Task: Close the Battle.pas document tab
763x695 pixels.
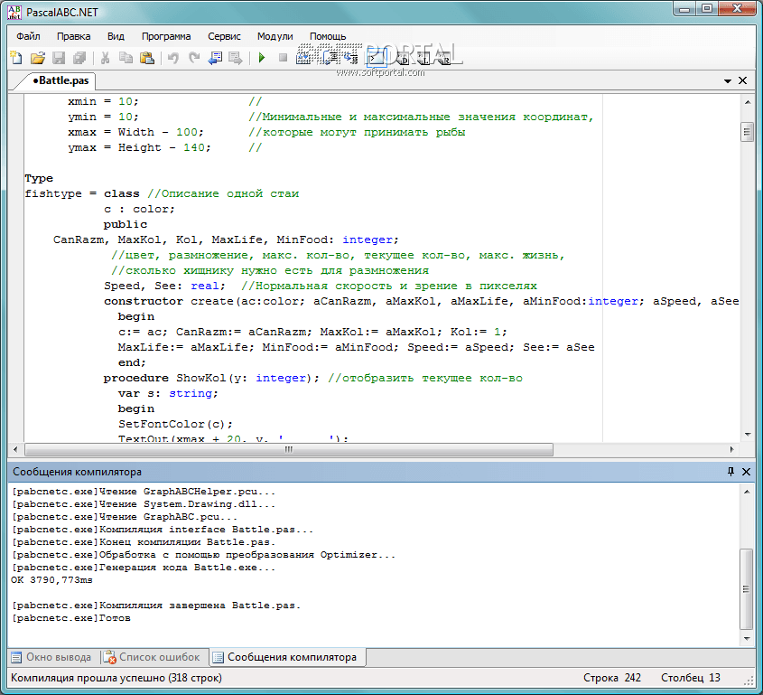Action: coord(743,80)
